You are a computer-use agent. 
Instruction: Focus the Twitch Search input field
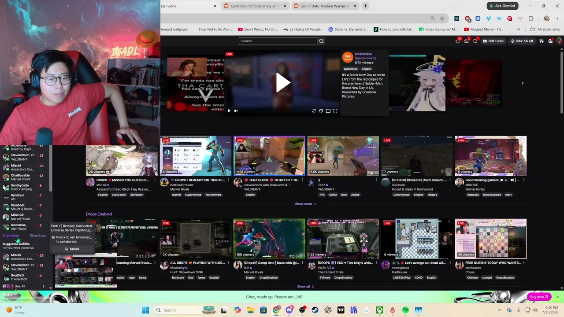pyautogui.click(x=278, y=41)
